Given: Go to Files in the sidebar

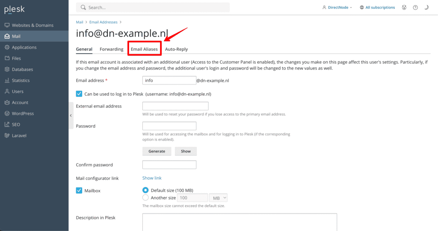Looking at the screenshot, I should [x=16, y=58].
